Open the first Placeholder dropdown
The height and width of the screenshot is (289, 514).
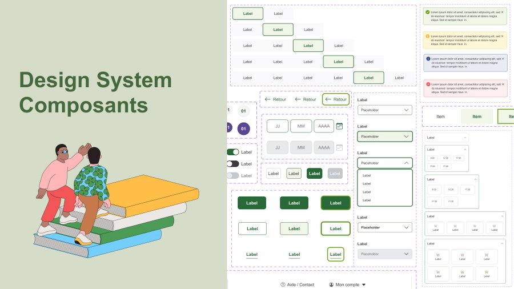pyautogui.click(x=384, y=110)
